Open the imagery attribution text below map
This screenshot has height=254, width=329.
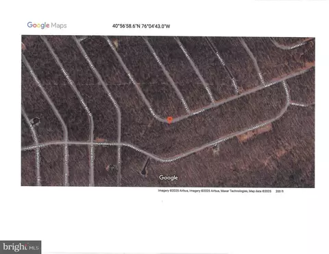[215, 191]
